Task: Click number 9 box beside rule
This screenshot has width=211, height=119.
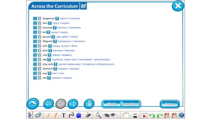Action: (35, 55)
